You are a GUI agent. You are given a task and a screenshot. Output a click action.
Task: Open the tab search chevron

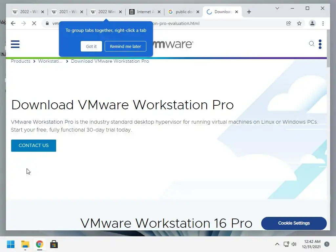click(277, 8)
